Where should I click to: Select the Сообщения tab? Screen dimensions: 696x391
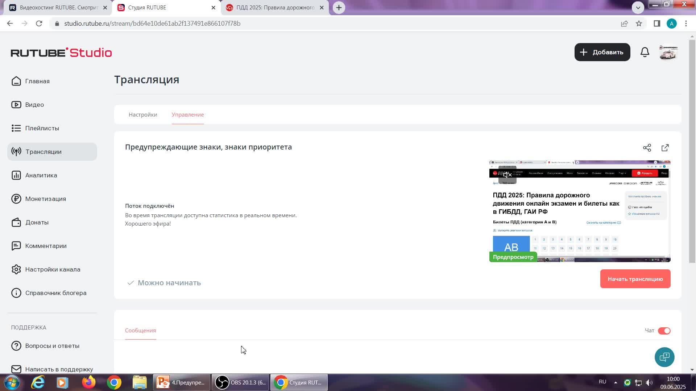pos(140,331)
